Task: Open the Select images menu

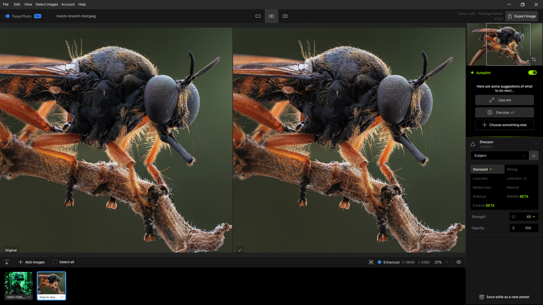Action: pos(47,4)
